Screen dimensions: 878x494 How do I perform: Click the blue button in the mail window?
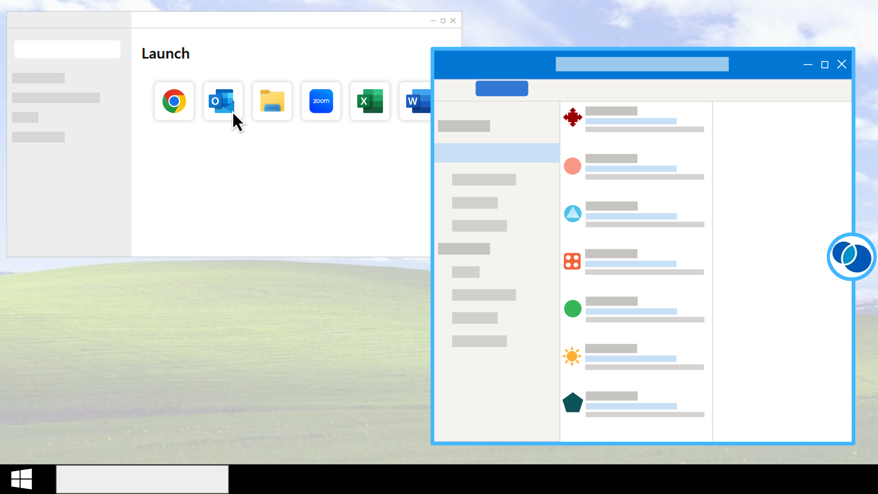tap(501, 88)
